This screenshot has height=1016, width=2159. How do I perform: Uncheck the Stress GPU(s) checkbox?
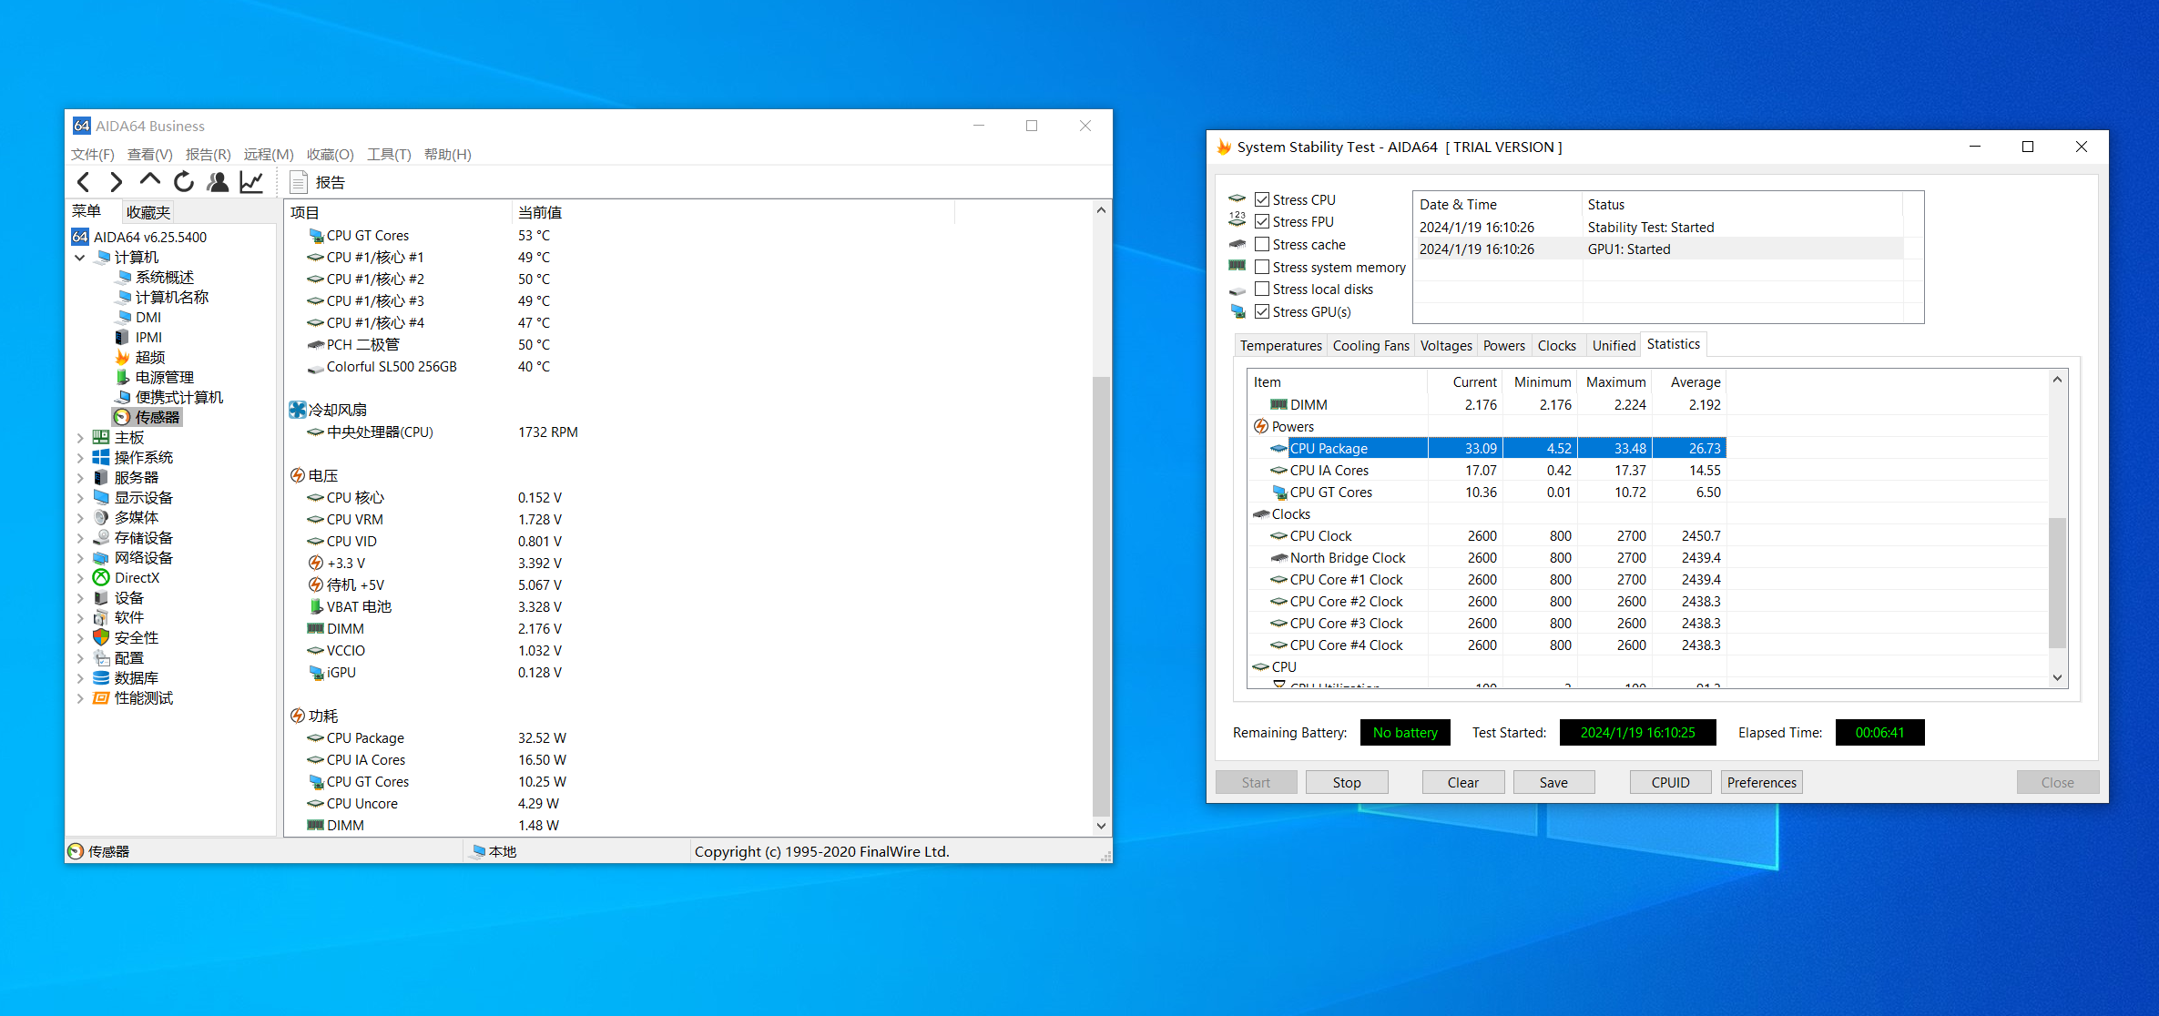pos(1262,312)
